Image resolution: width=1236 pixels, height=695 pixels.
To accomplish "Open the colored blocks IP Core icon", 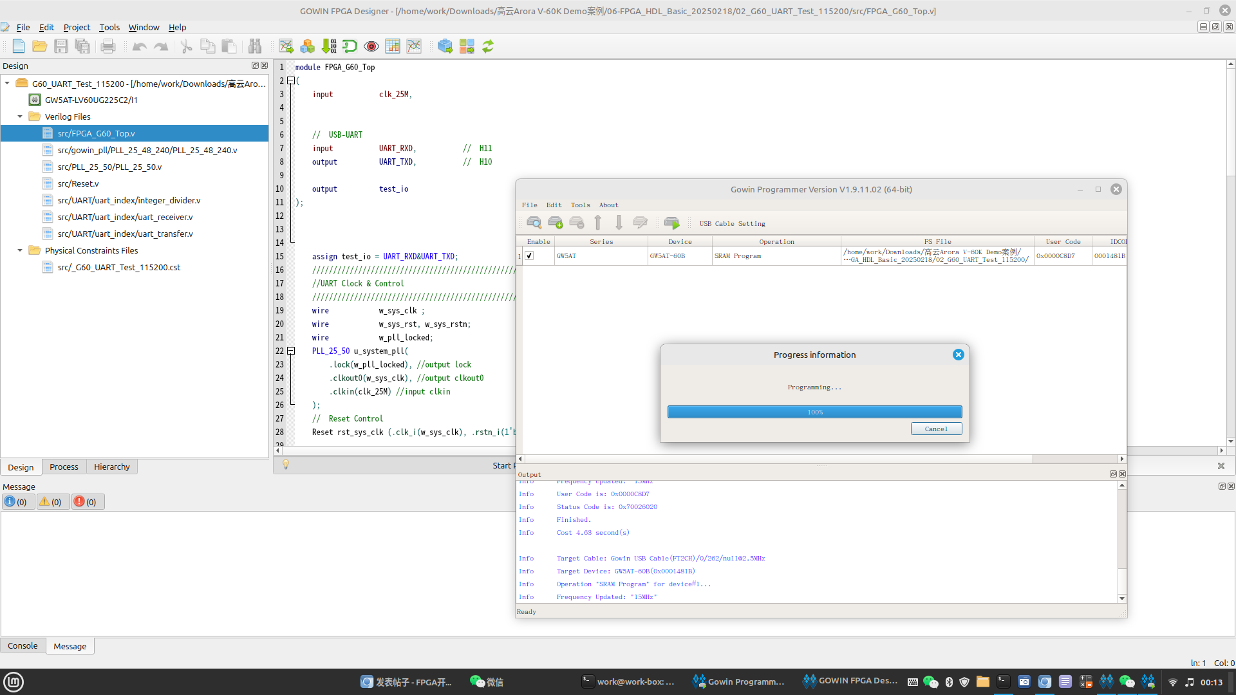I will 308,46.
